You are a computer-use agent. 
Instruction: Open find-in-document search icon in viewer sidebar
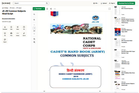(x=34, y=14)
